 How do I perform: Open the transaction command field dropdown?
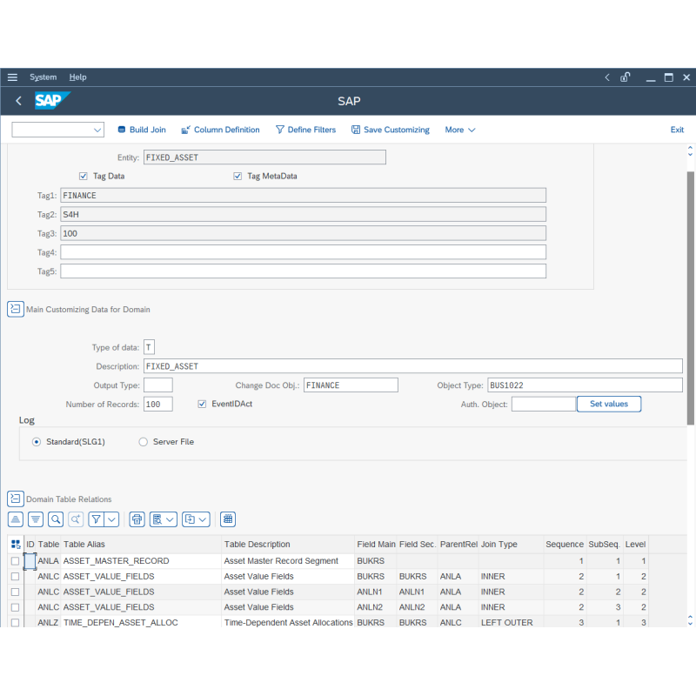97,130
